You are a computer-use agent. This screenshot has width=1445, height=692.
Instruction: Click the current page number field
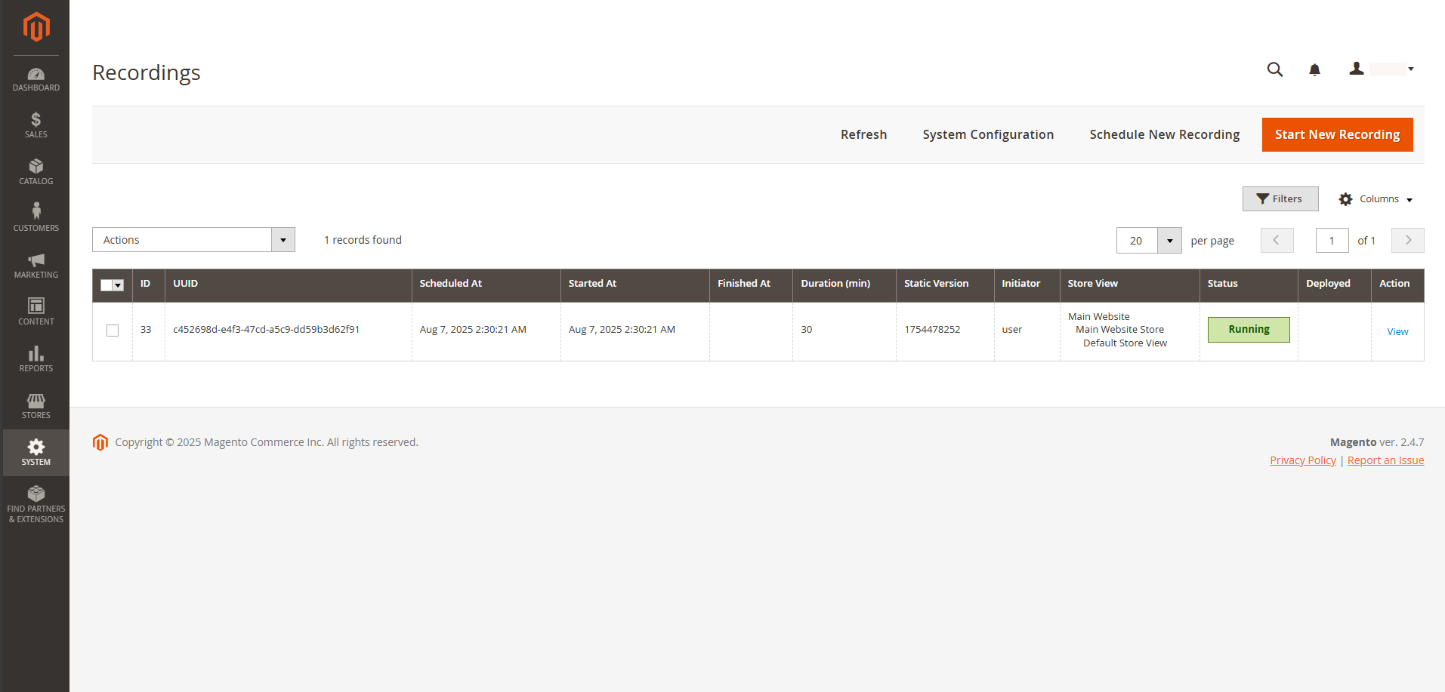click(x=1332, y=241)
